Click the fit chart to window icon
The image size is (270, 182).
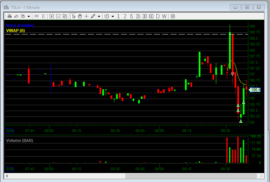65,16
